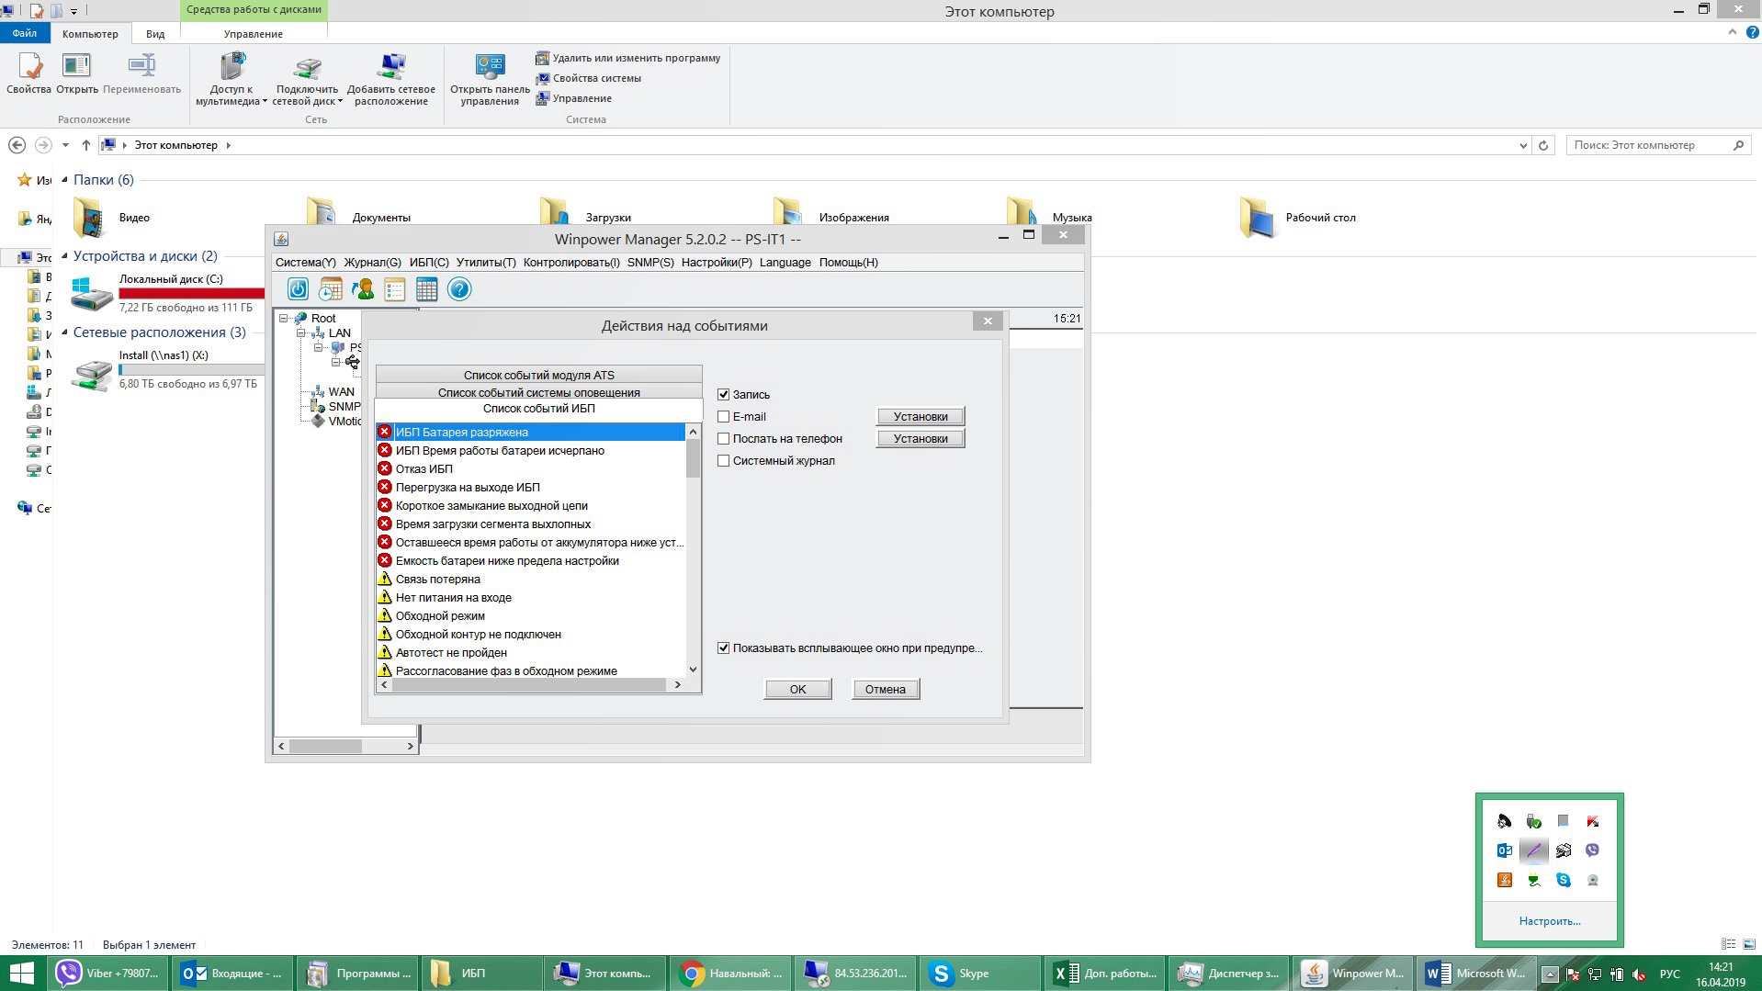Open the schedule calendar-clock icon in Winpower toolbar
Screen dimensions: 1762x991
click(330, 290)
